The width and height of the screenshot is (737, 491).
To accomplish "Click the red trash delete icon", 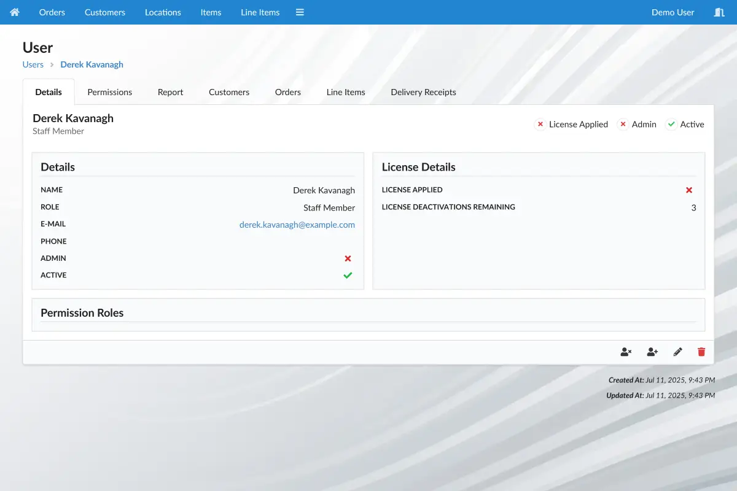I will [701, 352].
